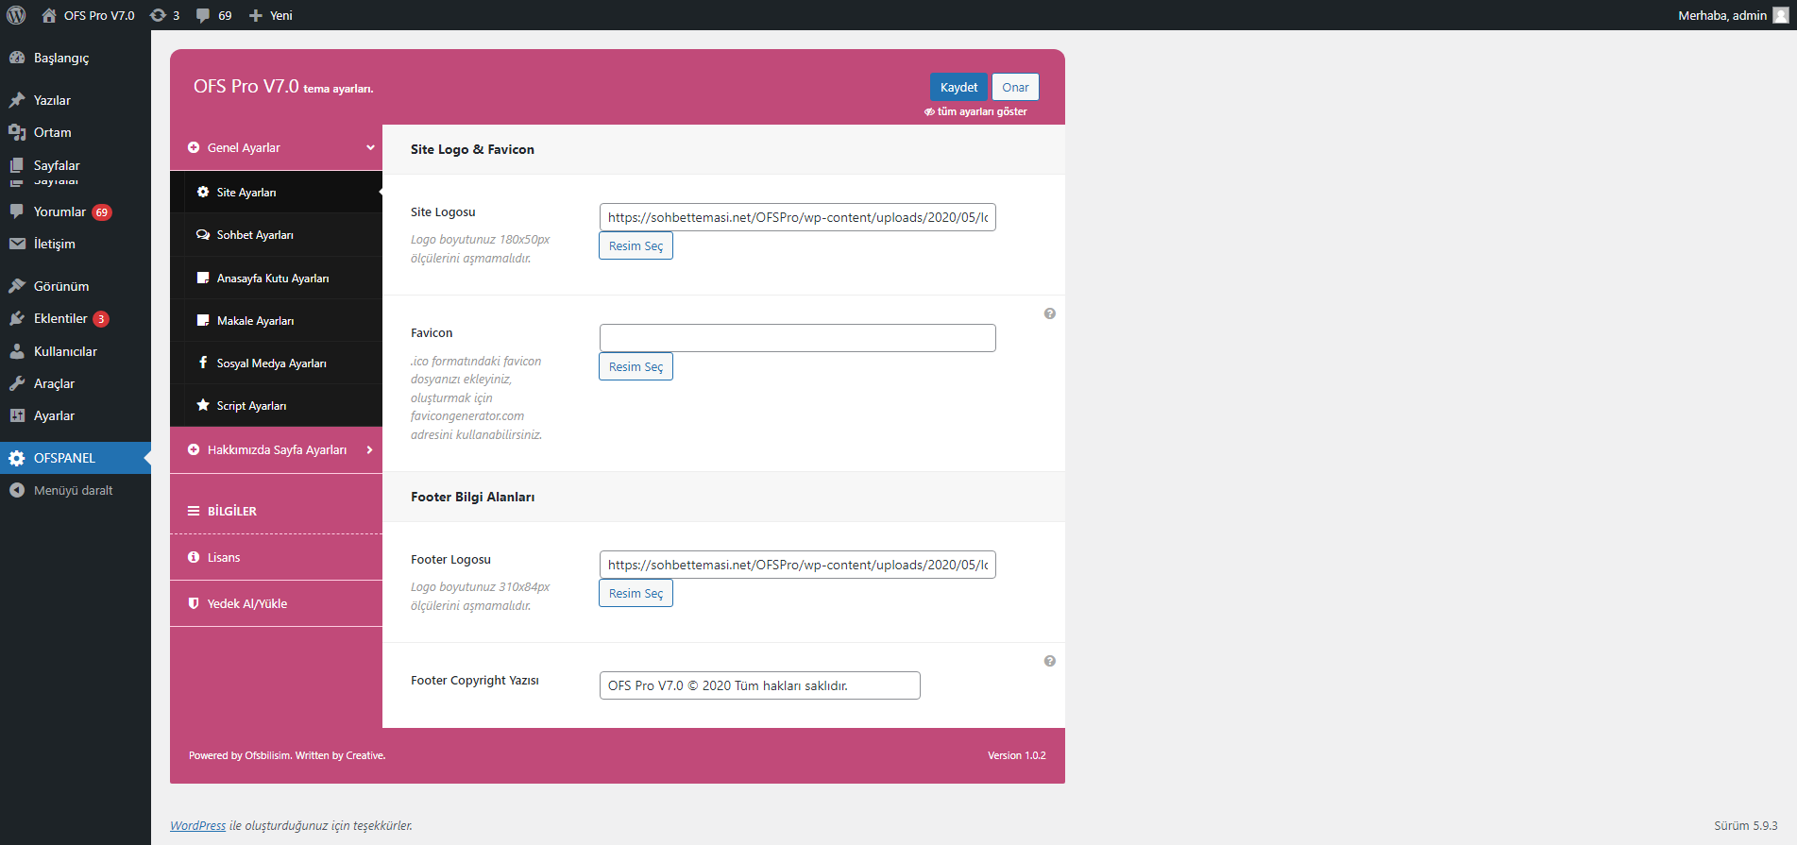Open the Anasayfa Kutu Ayarları menu item
This screenshot has height=845, width=1797.
tap(276, 278)
